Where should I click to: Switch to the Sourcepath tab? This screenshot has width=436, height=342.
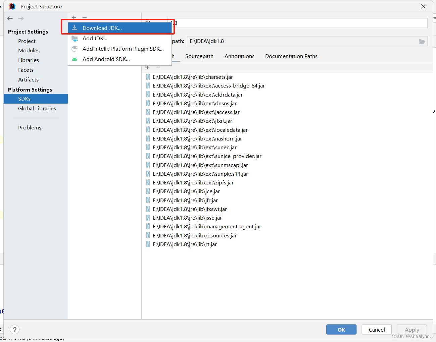(199, 56)
